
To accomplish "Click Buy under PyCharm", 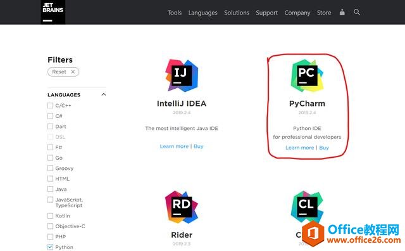I will coord(324,148).
